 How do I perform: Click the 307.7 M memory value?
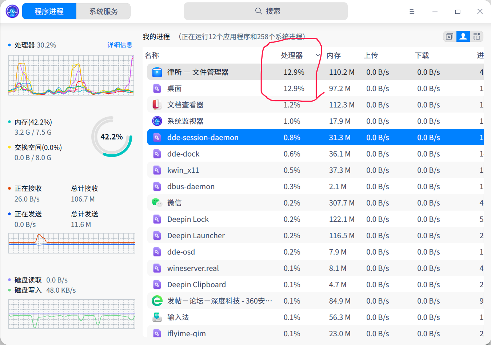point(342,203)
